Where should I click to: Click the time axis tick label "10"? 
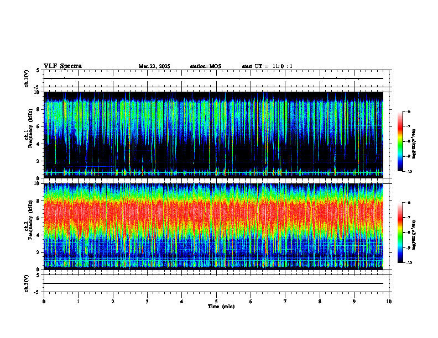pyautogui.click(x=389, y=302)
